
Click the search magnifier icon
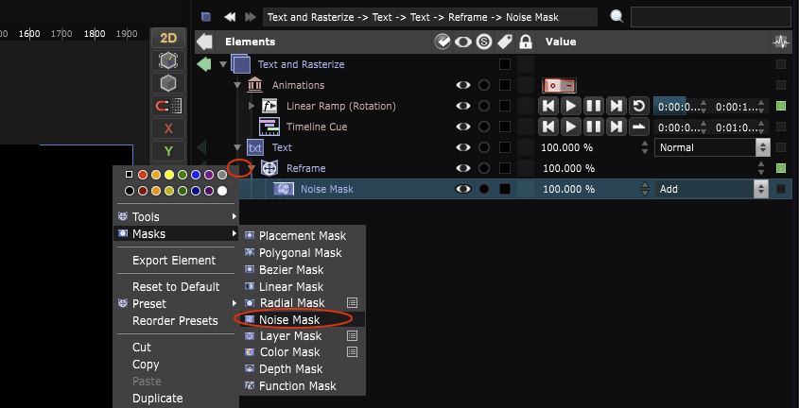(617, 17)
